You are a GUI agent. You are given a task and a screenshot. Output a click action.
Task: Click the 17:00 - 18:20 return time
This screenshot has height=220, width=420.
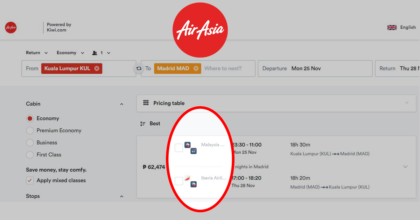(247, 178)
